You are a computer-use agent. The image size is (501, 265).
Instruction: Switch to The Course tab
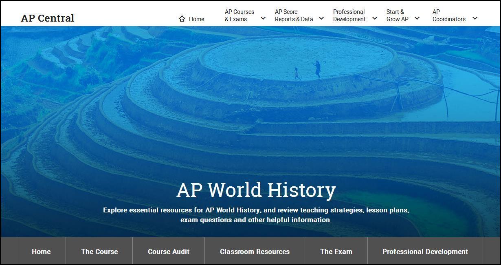[99, 252]
